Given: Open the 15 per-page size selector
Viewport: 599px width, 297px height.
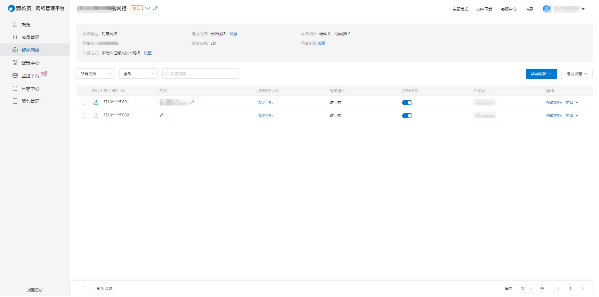Looking at the screenshot, I should [x=526, y=288].
